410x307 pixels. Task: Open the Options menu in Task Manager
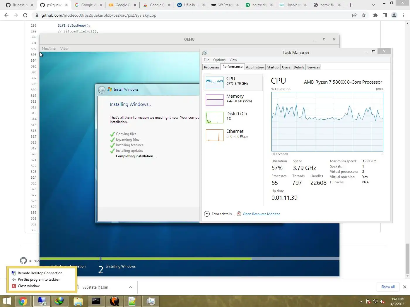219,60
